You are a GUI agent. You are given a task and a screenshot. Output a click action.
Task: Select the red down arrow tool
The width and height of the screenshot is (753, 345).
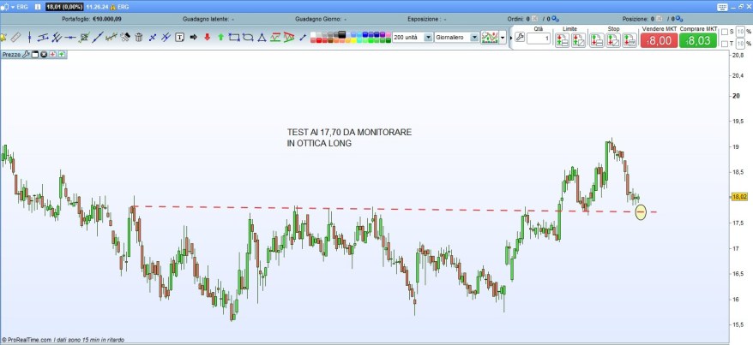207,38
